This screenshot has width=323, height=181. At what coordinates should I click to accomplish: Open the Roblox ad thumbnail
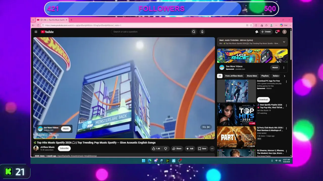click(x=236, y=91)
